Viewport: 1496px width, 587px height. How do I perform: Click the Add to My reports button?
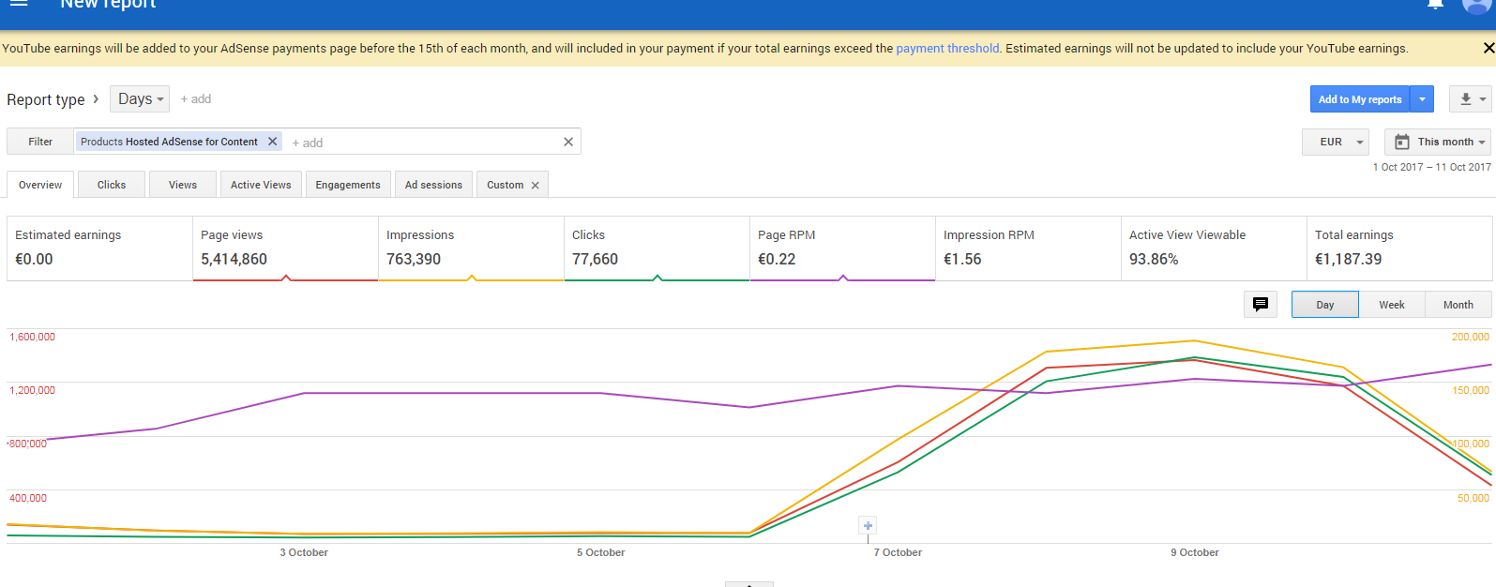pos(1359,99)
